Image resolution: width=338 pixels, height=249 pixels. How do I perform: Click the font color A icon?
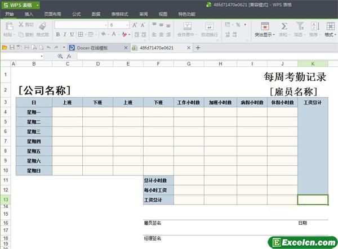114,34
